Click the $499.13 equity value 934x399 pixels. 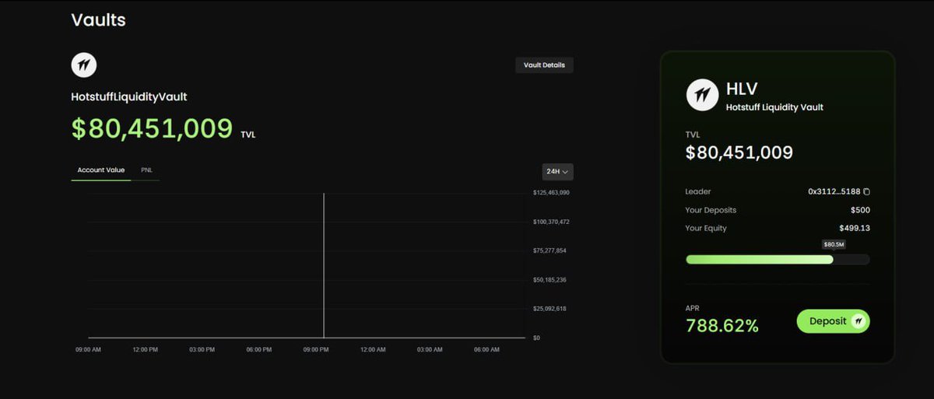tap(855, 228)
